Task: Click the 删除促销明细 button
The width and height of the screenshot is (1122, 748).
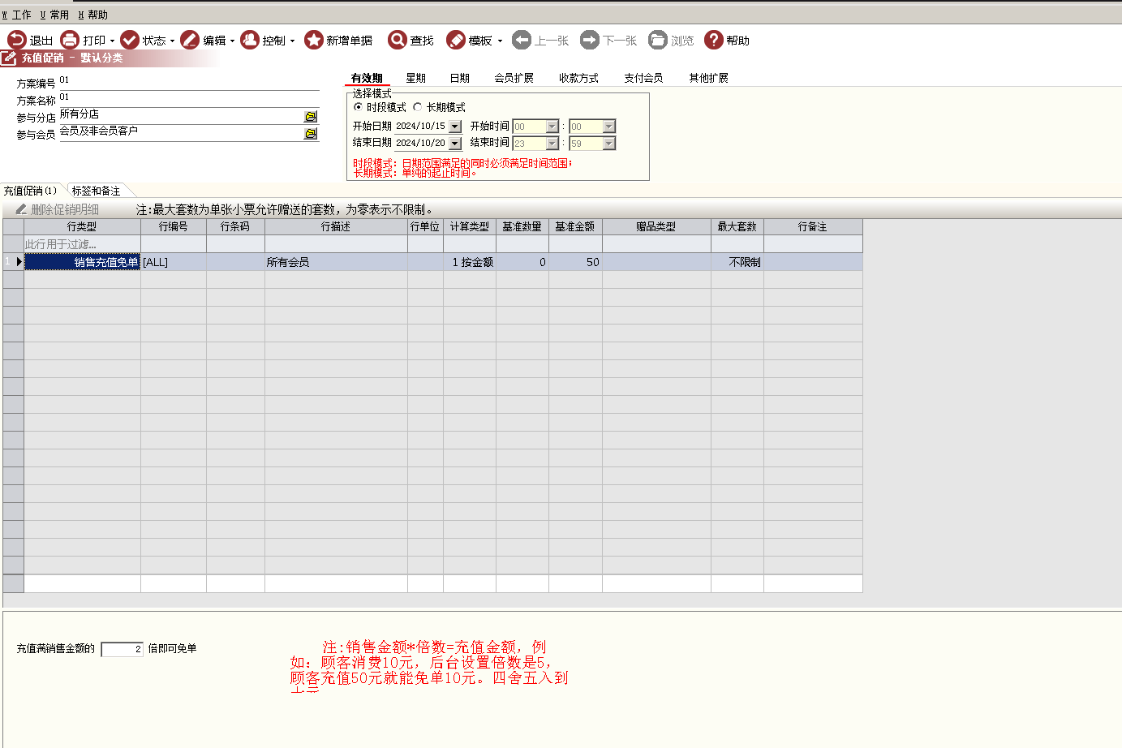Action: [57, 209]
